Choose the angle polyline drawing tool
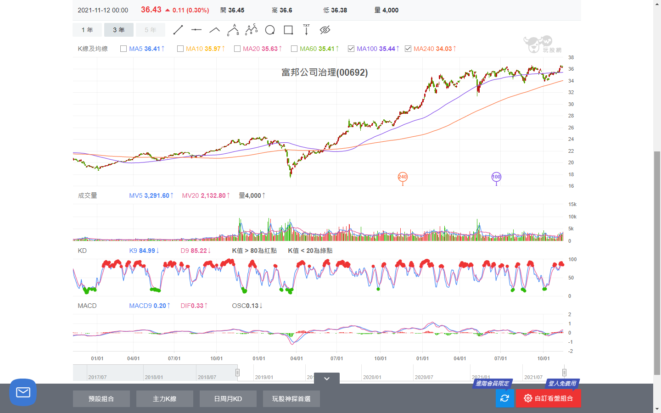 (215, 30)
